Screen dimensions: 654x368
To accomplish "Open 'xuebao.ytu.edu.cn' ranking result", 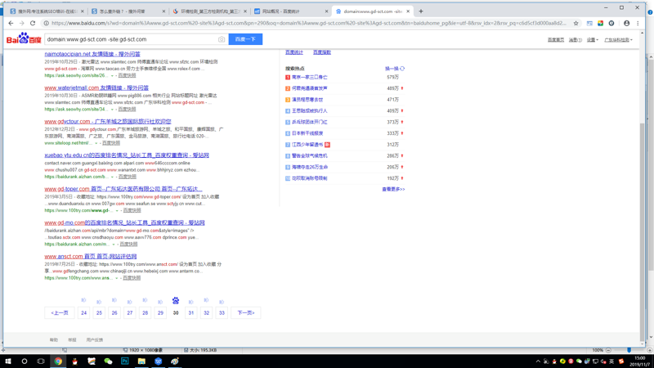I will tap(127, 155).
